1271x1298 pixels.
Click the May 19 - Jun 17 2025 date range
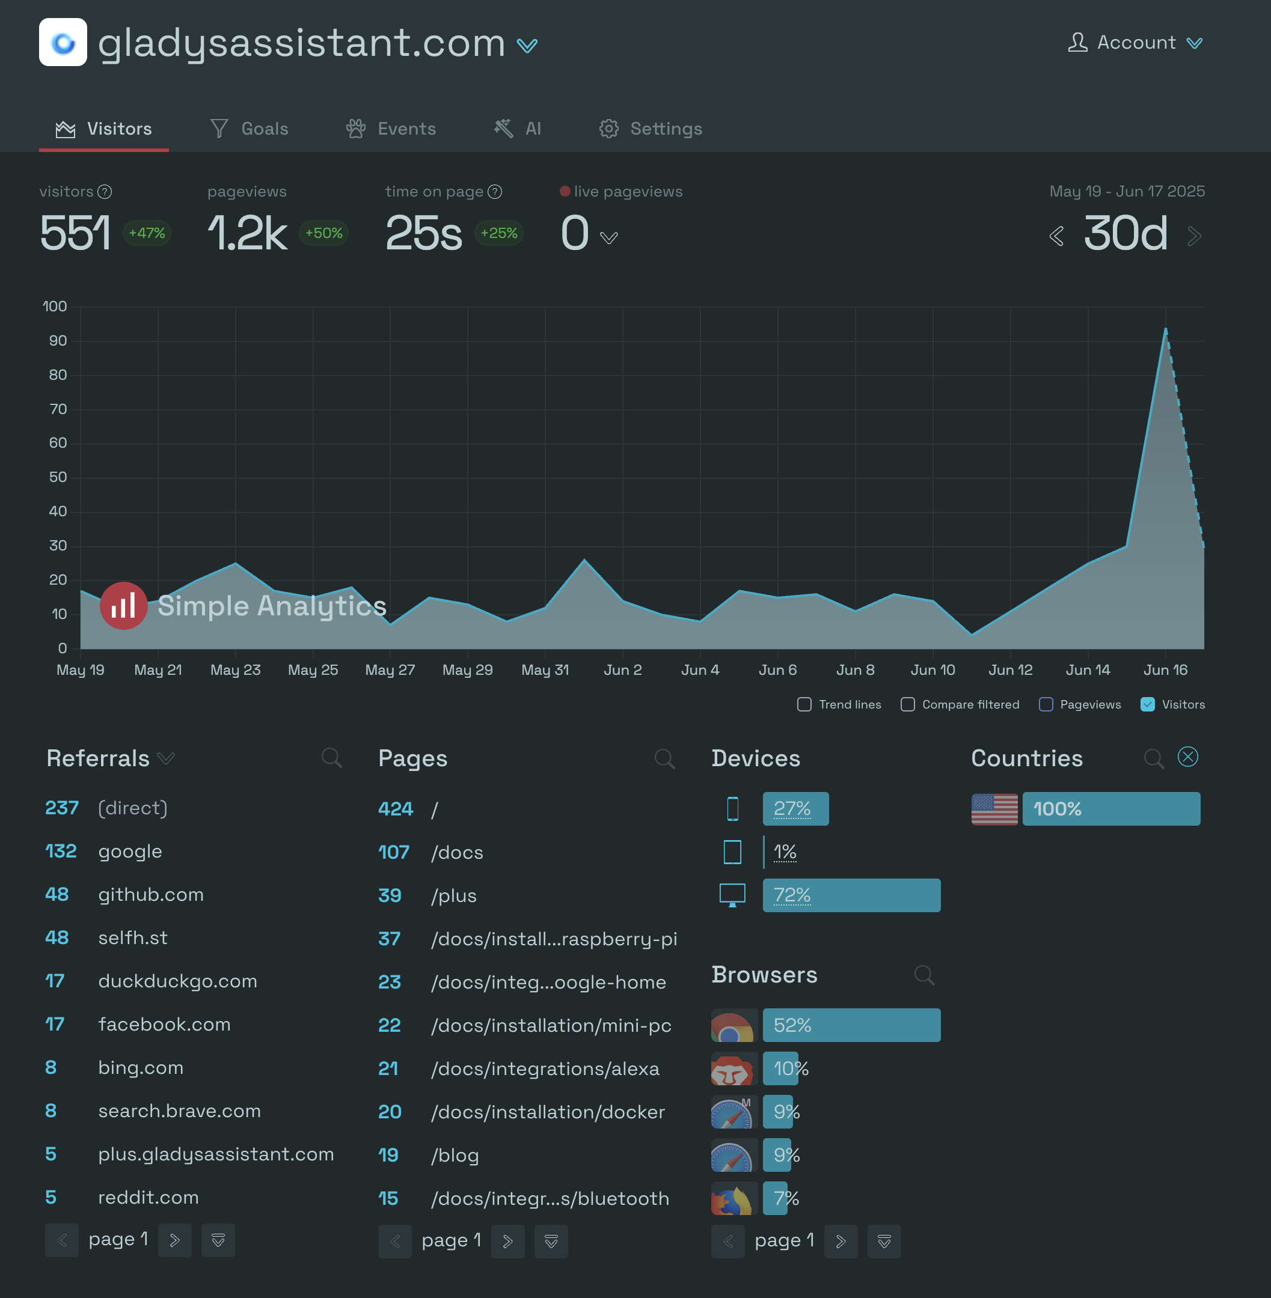click(x=1127, y=192)
